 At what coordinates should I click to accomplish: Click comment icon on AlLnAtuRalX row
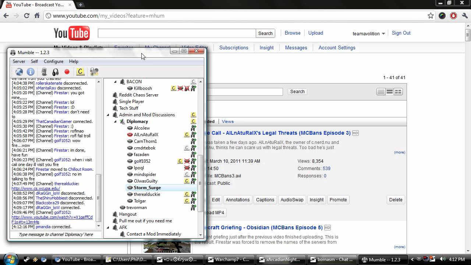coord(187,135)
